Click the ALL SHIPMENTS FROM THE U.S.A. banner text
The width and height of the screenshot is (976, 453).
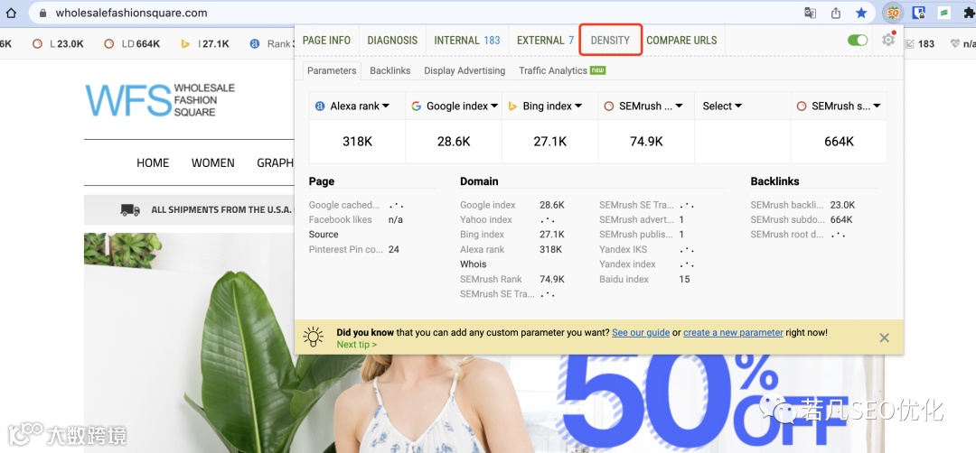pos(221,210)
